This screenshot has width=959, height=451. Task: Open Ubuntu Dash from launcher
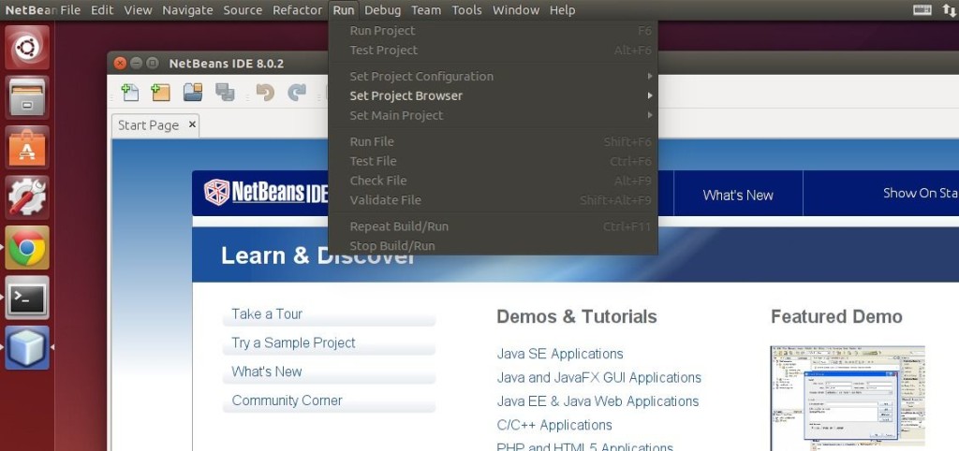27,47
